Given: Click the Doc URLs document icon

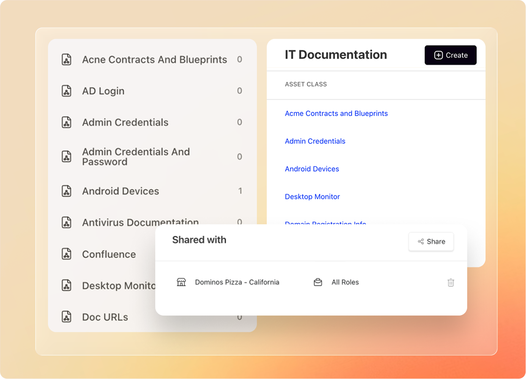Looking at the screenshot, I should (67, 317).
